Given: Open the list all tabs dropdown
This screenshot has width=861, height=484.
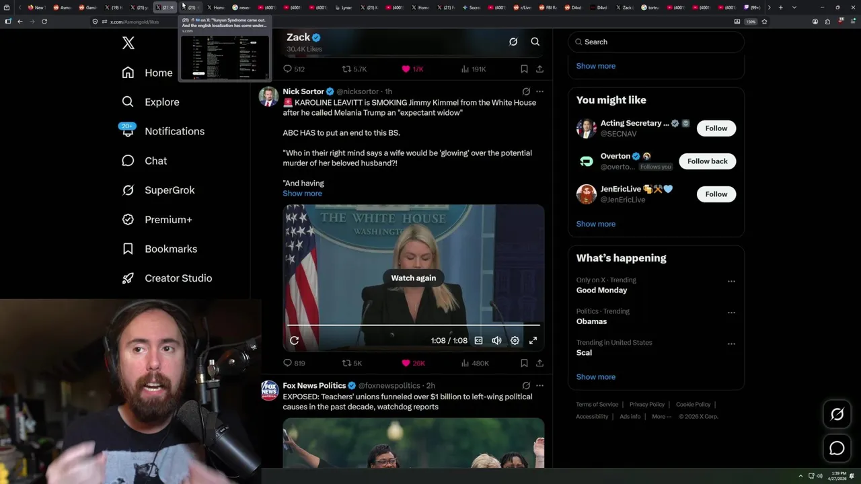Looking at the screenshot, I should click(x=794, y=7).
